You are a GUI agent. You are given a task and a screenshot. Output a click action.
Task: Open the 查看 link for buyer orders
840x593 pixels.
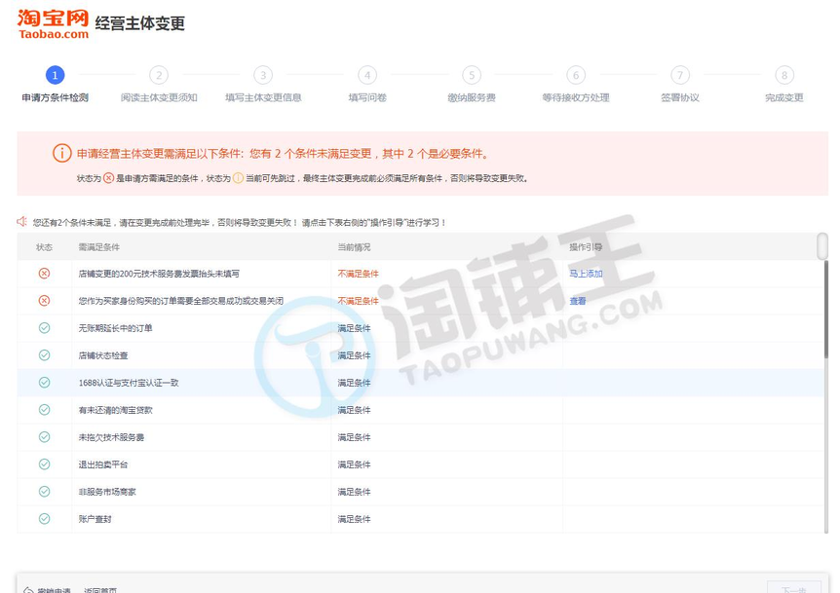578,301
